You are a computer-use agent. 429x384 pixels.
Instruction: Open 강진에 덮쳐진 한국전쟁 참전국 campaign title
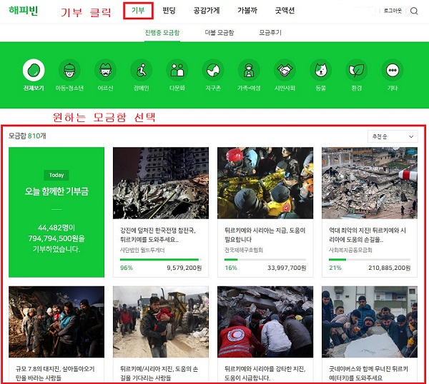[x=158, y=235]
